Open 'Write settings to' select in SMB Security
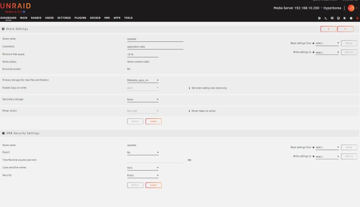This screenshot has width=360, height=207. tap(327, 157)
